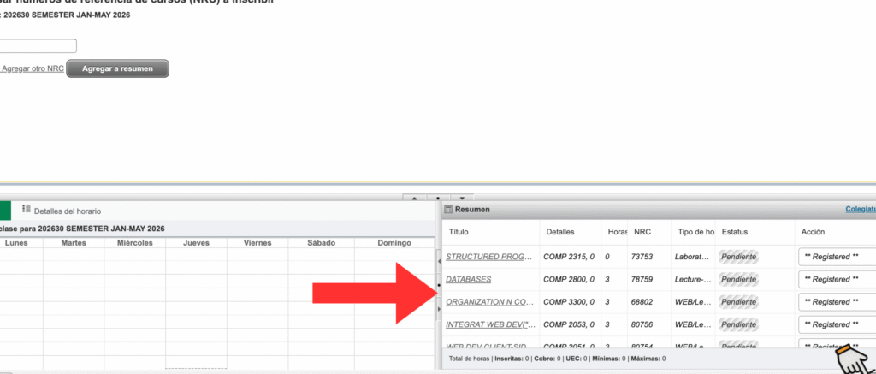Open the Colegiatura link

pos(860,209)
